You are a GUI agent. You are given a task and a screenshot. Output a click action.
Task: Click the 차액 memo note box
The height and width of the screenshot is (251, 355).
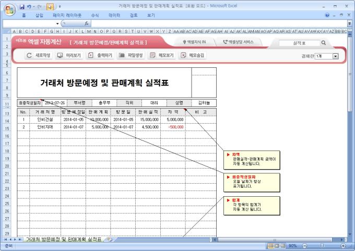pos(252,160)
